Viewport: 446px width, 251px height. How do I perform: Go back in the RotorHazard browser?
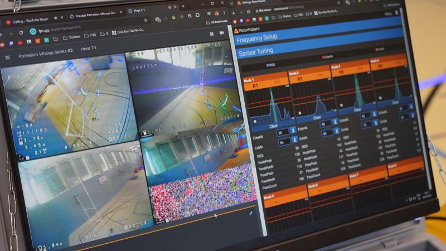point(234,13)
